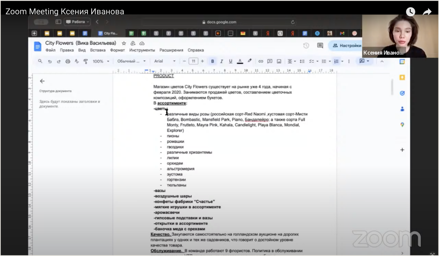Collapse the toolbar with the up chevron
This screenshot has width=439, height=256.
tap(382, 61)
